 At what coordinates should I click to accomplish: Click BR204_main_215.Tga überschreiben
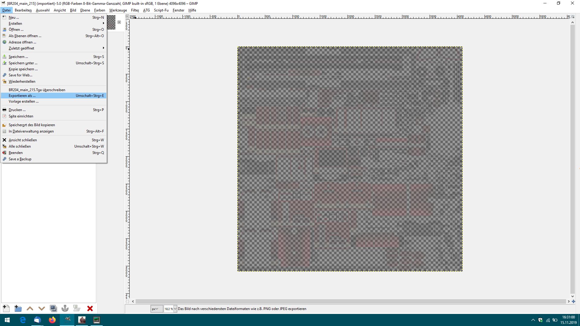coord(37,90)
